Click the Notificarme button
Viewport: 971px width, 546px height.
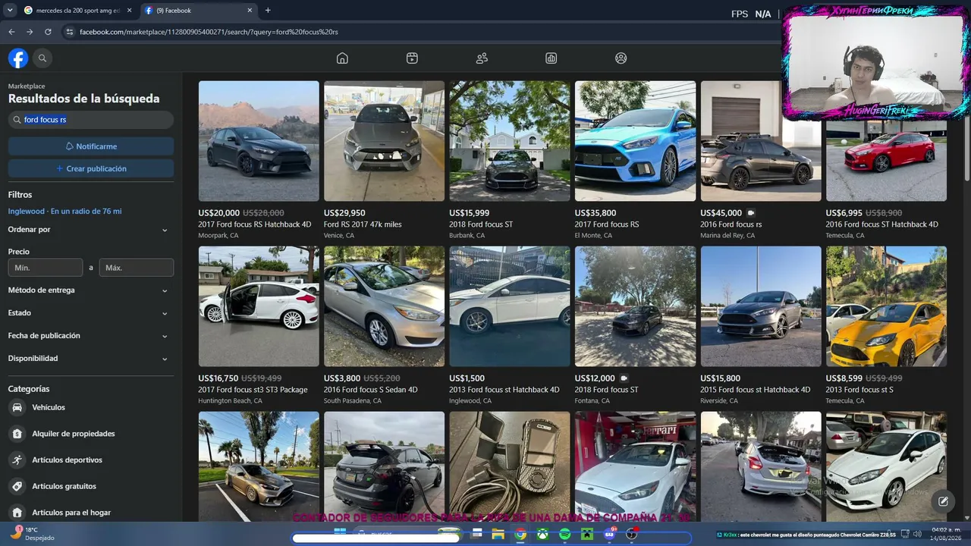91,146
